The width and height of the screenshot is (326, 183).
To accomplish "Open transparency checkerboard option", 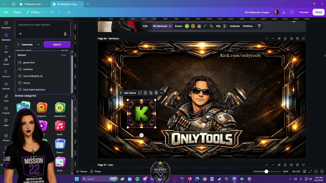I will pyautogui.click(x=225, y=26).
